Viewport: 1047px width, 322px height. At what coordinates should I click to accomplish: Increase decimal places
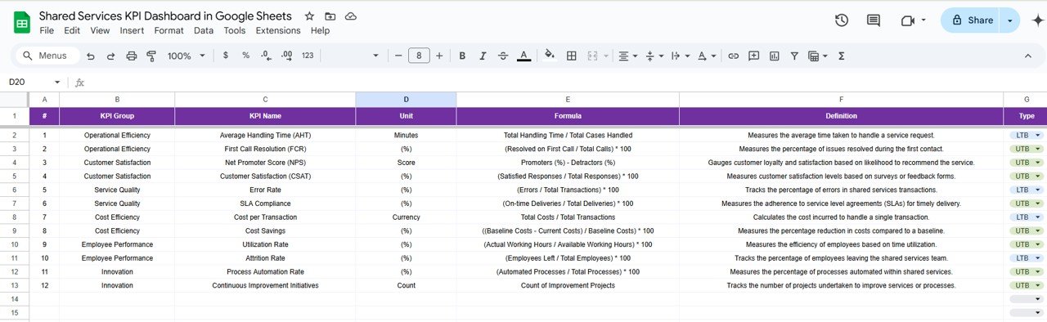click(286, 56)
